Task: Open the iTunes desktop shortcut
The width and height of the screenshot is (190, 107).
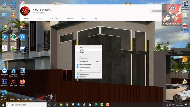Action: [x=4, y=49]
